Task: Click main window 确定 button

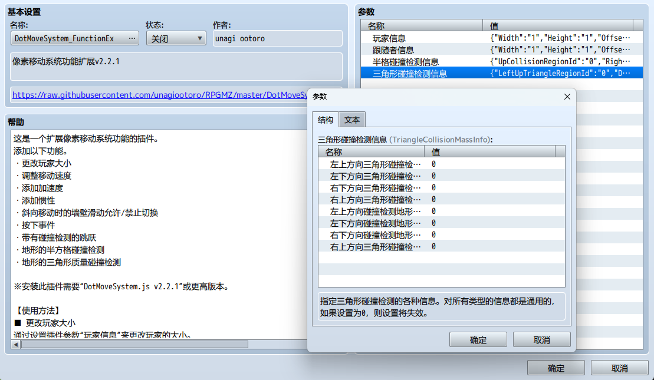Action: pyautogui.click(x=556, y=368)
